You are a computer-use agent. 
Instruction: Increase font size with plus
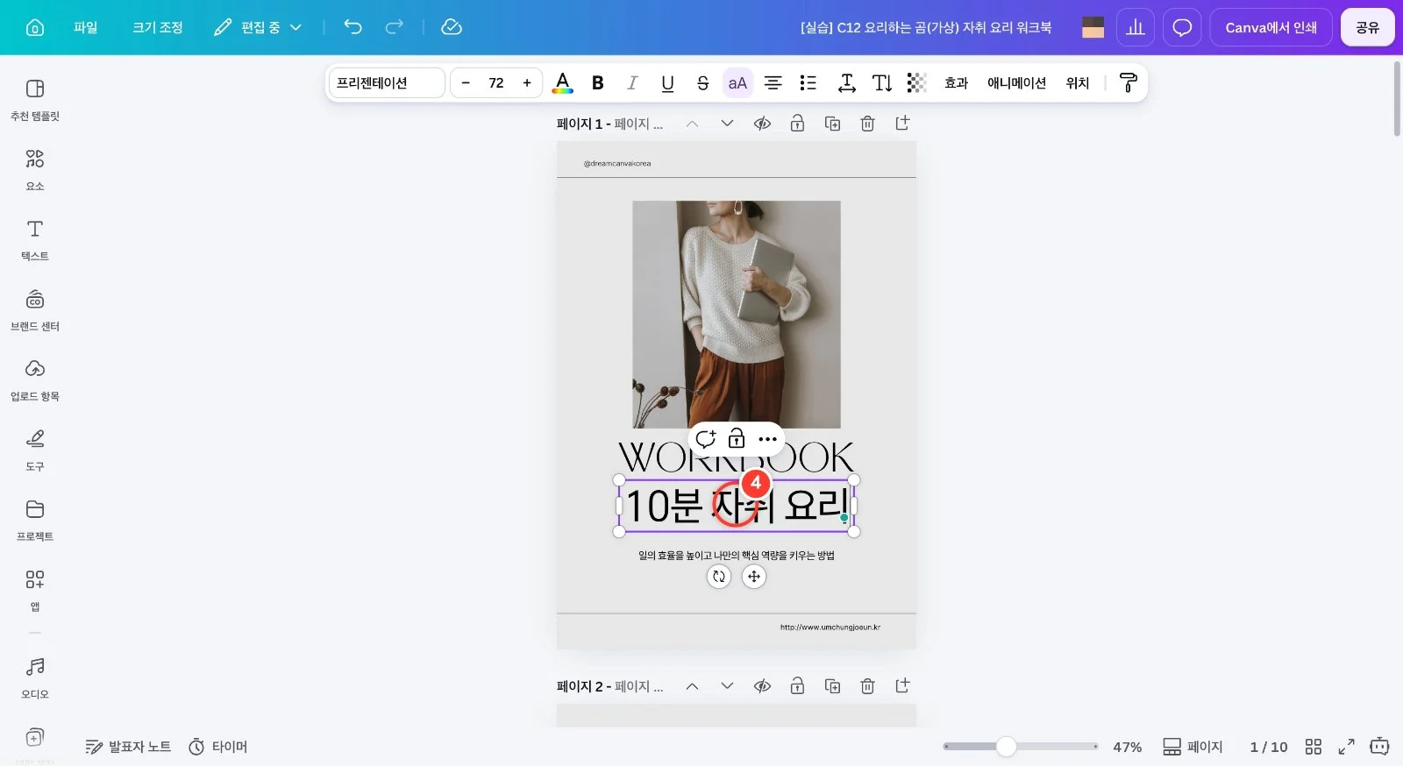tap(527, 82)
